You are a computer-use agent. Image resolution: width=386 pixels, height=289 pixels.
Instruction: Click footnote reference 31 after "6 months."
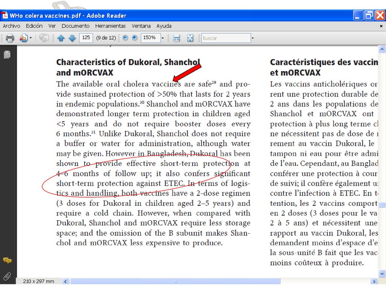coord(93,132)
